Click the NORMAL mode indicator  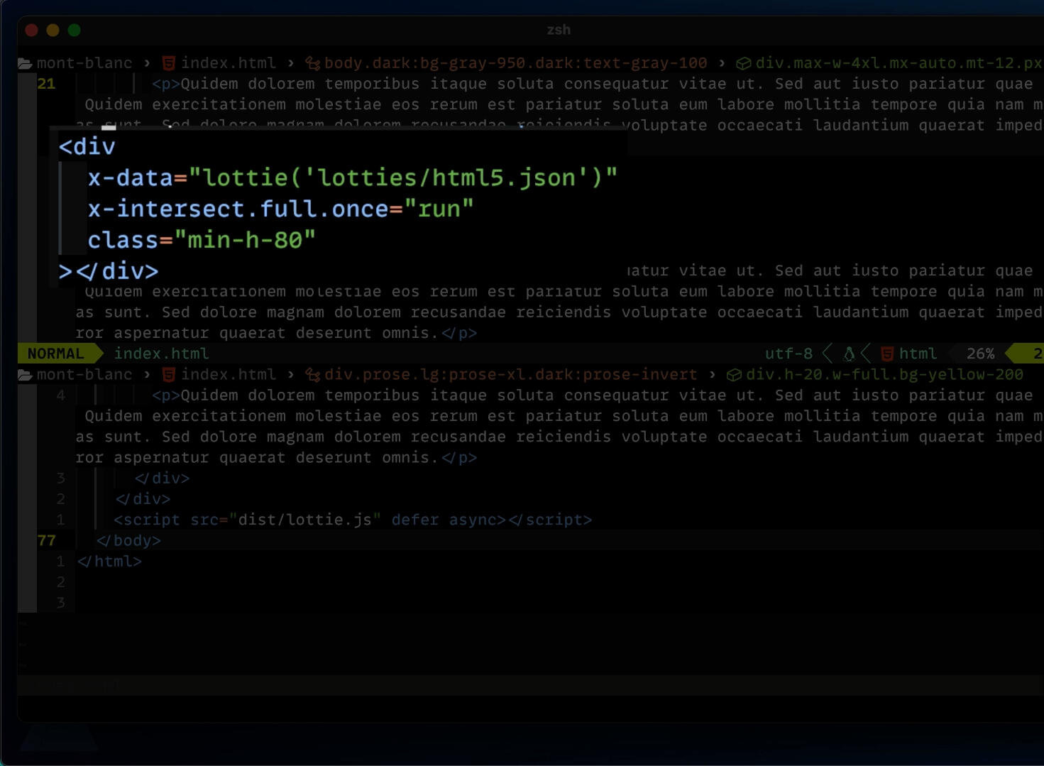[x=55, y=353]
